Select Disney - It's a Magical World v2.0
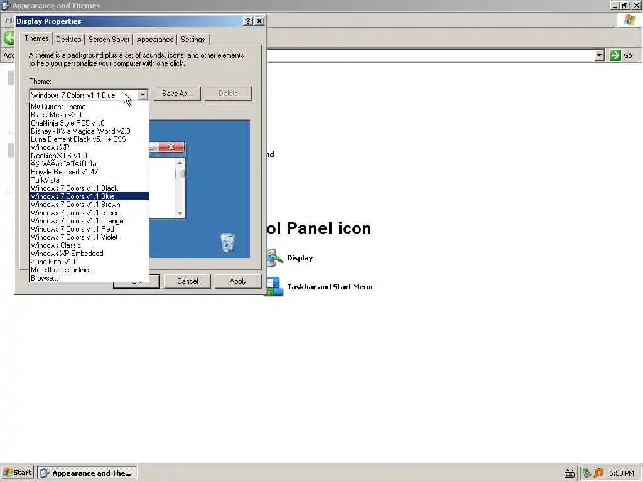643x482 pixels. click(x=89, y=131)
